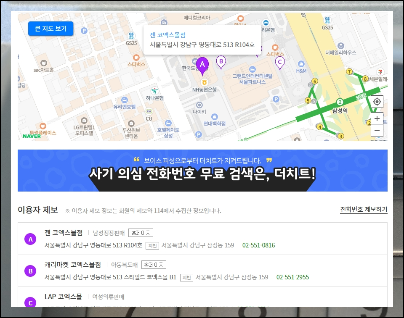The image size is (404, 318).
Task: Open the 캐리마켓 코엑스몰점 listing title
Action: click(x=73, y=265)
